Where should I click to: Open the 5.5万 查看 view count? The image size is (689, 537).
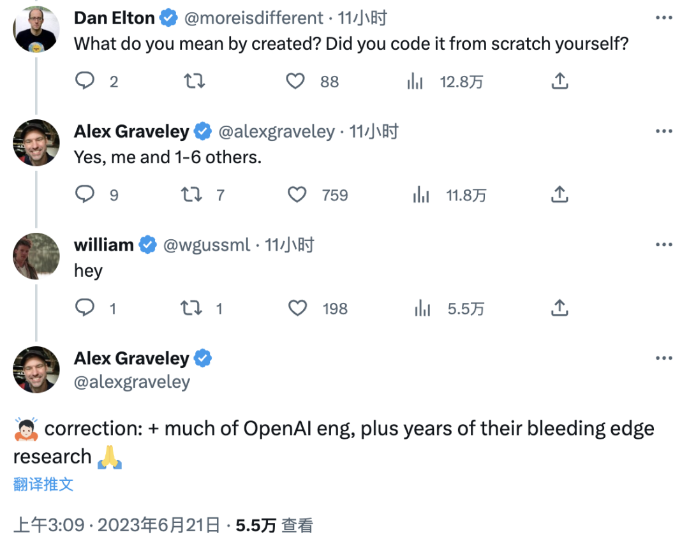[274, 525]
